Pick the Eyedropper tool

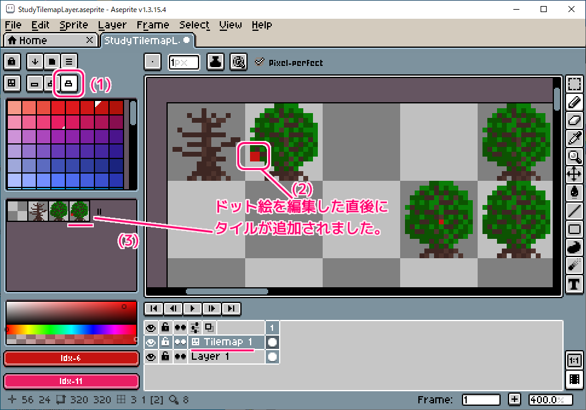pos(574,138)
